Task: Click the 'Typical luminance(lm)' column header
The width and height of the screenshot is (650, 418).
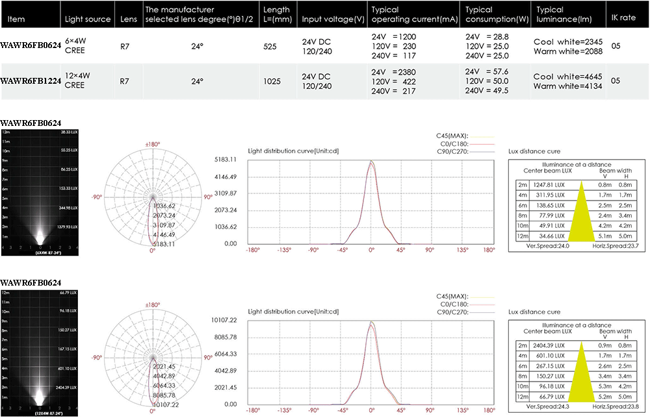Action: pos(564,14)
